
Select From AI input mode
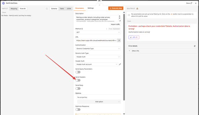[x=23, y=9]
